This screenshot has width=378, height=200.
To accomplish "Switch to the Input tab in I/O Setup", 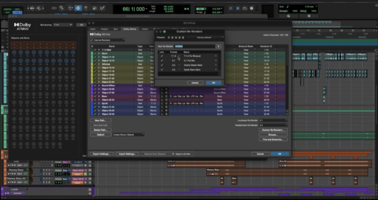I will [x=92, y=29].
